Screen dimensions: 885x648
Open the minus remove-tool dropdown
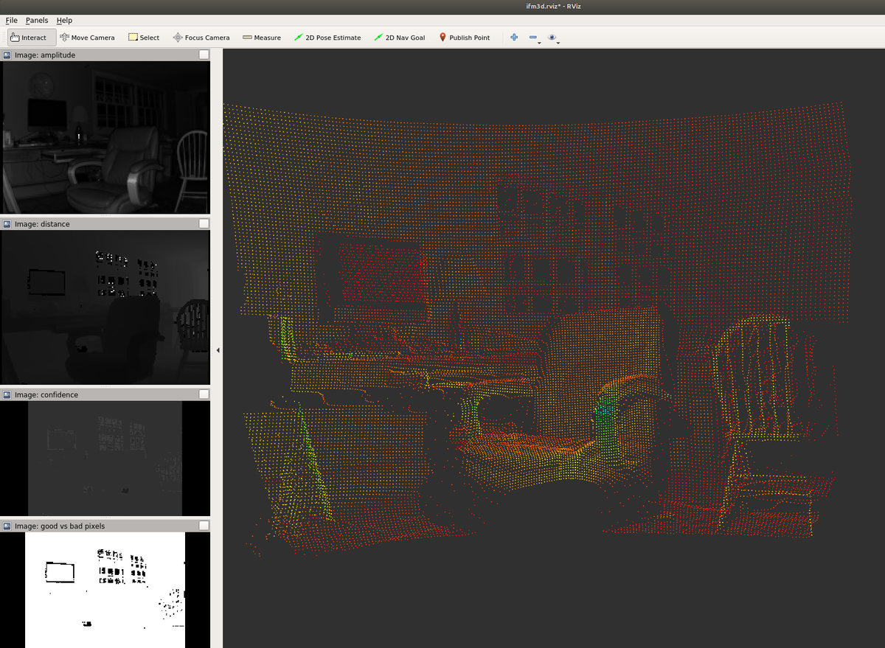tap(535, 38)
